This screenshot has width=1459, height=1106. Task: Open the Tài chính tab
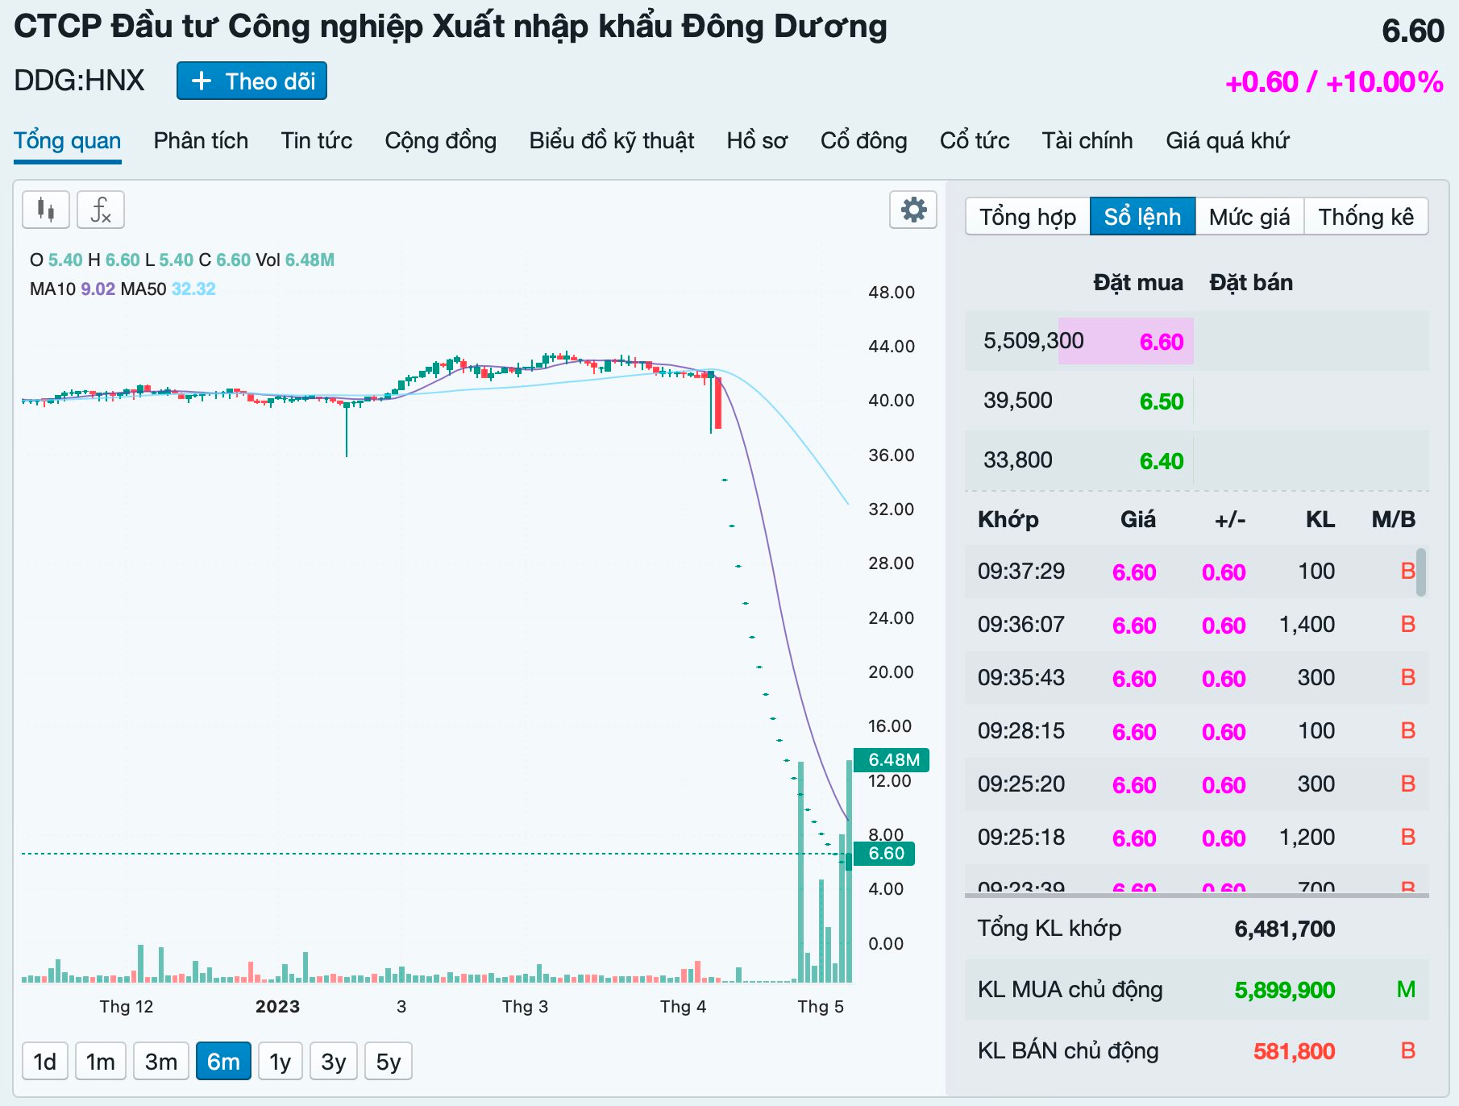click(x=1087, y=141)
